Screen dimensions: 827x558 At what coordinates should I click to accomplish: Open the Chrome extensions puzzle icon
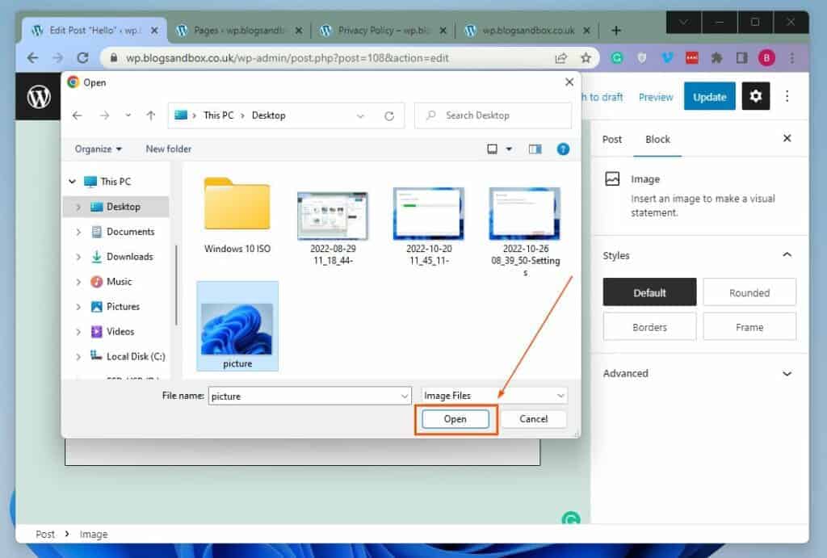click(x=716, y=58)
